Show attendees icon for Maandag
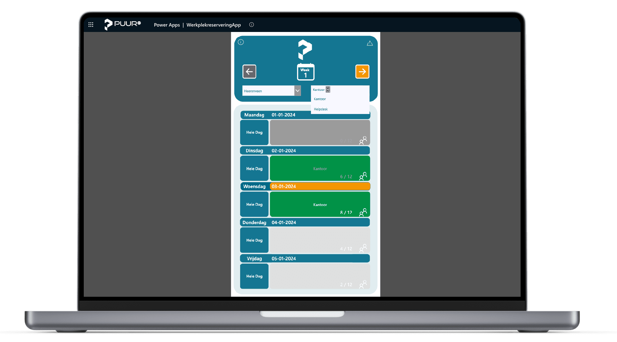 pyautogui.click(x=363, y=140)
